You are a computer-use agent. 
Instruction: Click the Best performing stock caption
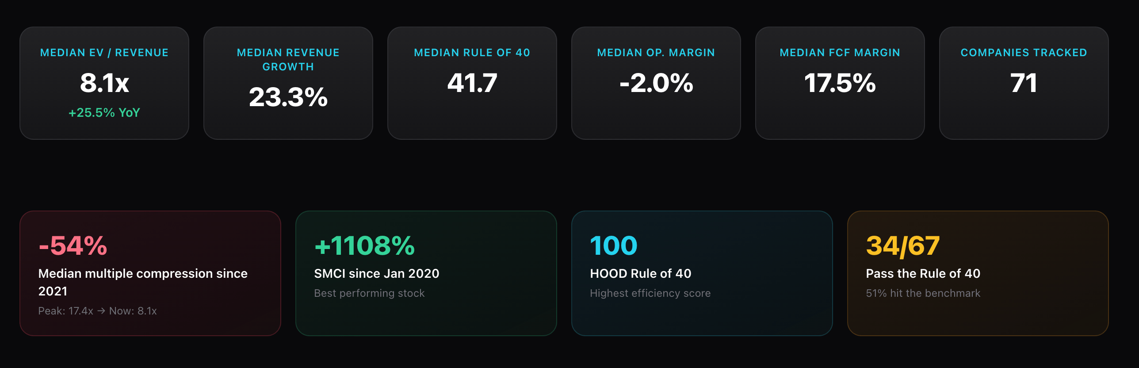(x=369, y=293)
